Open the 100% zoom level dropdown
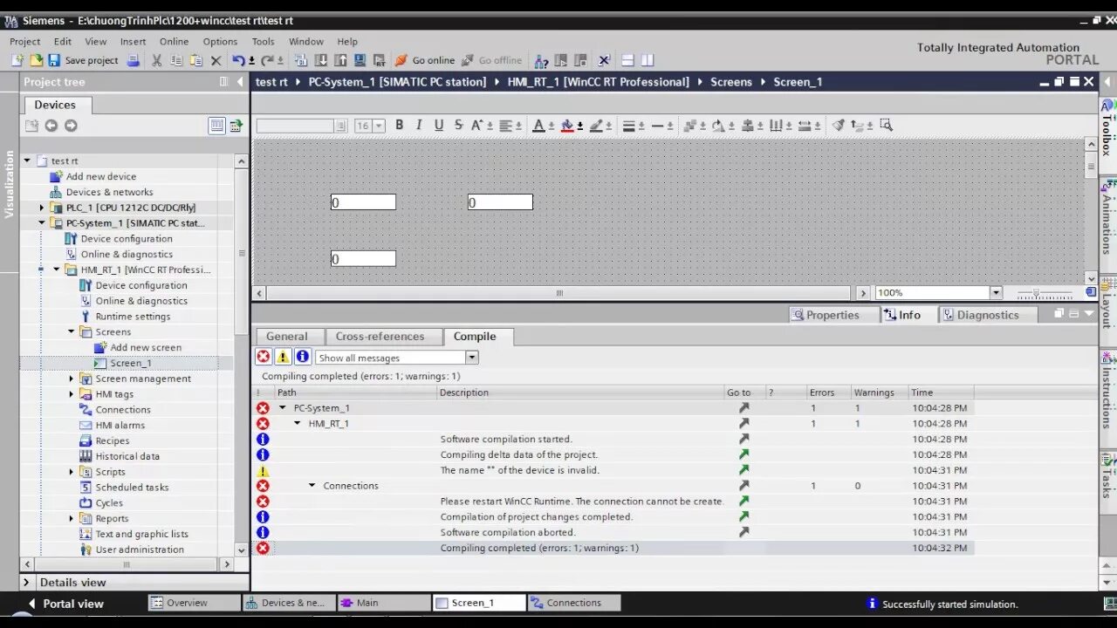Image resolution: width=1117 pixels, height=628 pixels. pos(996,292)
